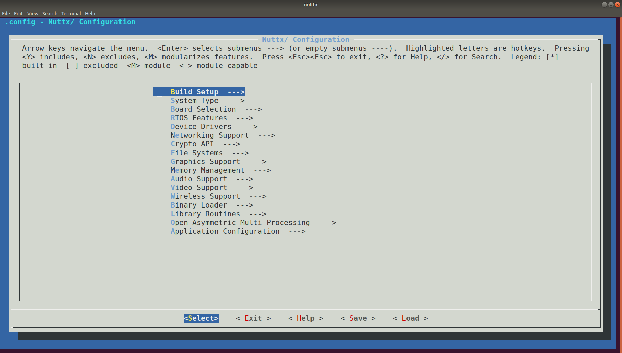Select the RTOS Features entry
The height and width of the screenshot is (353, 622).
point(211,118)
